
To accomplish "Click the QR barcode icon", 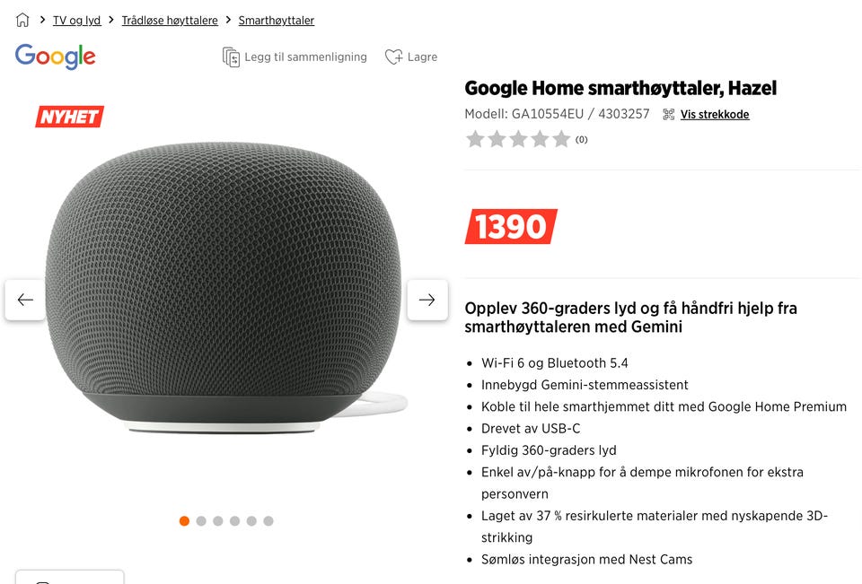I will point(668,114).
